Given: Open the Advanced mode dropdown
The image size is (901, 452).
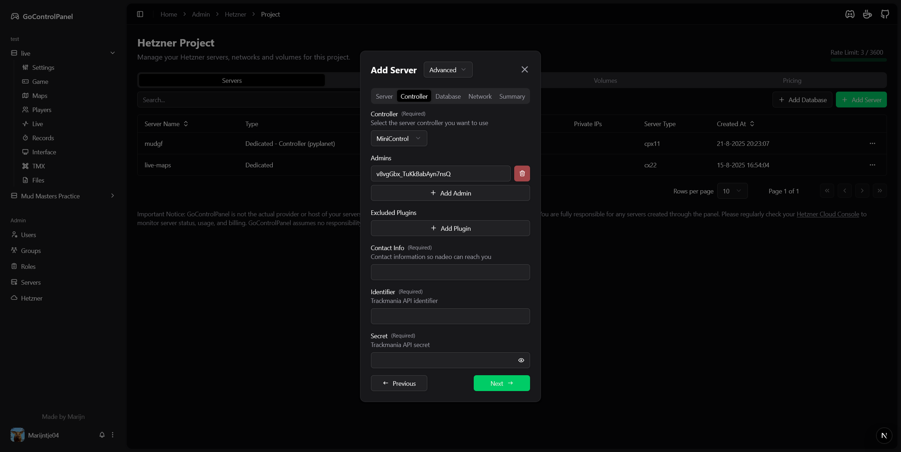Looking at the screenshot, I should (x=448, y=70).
